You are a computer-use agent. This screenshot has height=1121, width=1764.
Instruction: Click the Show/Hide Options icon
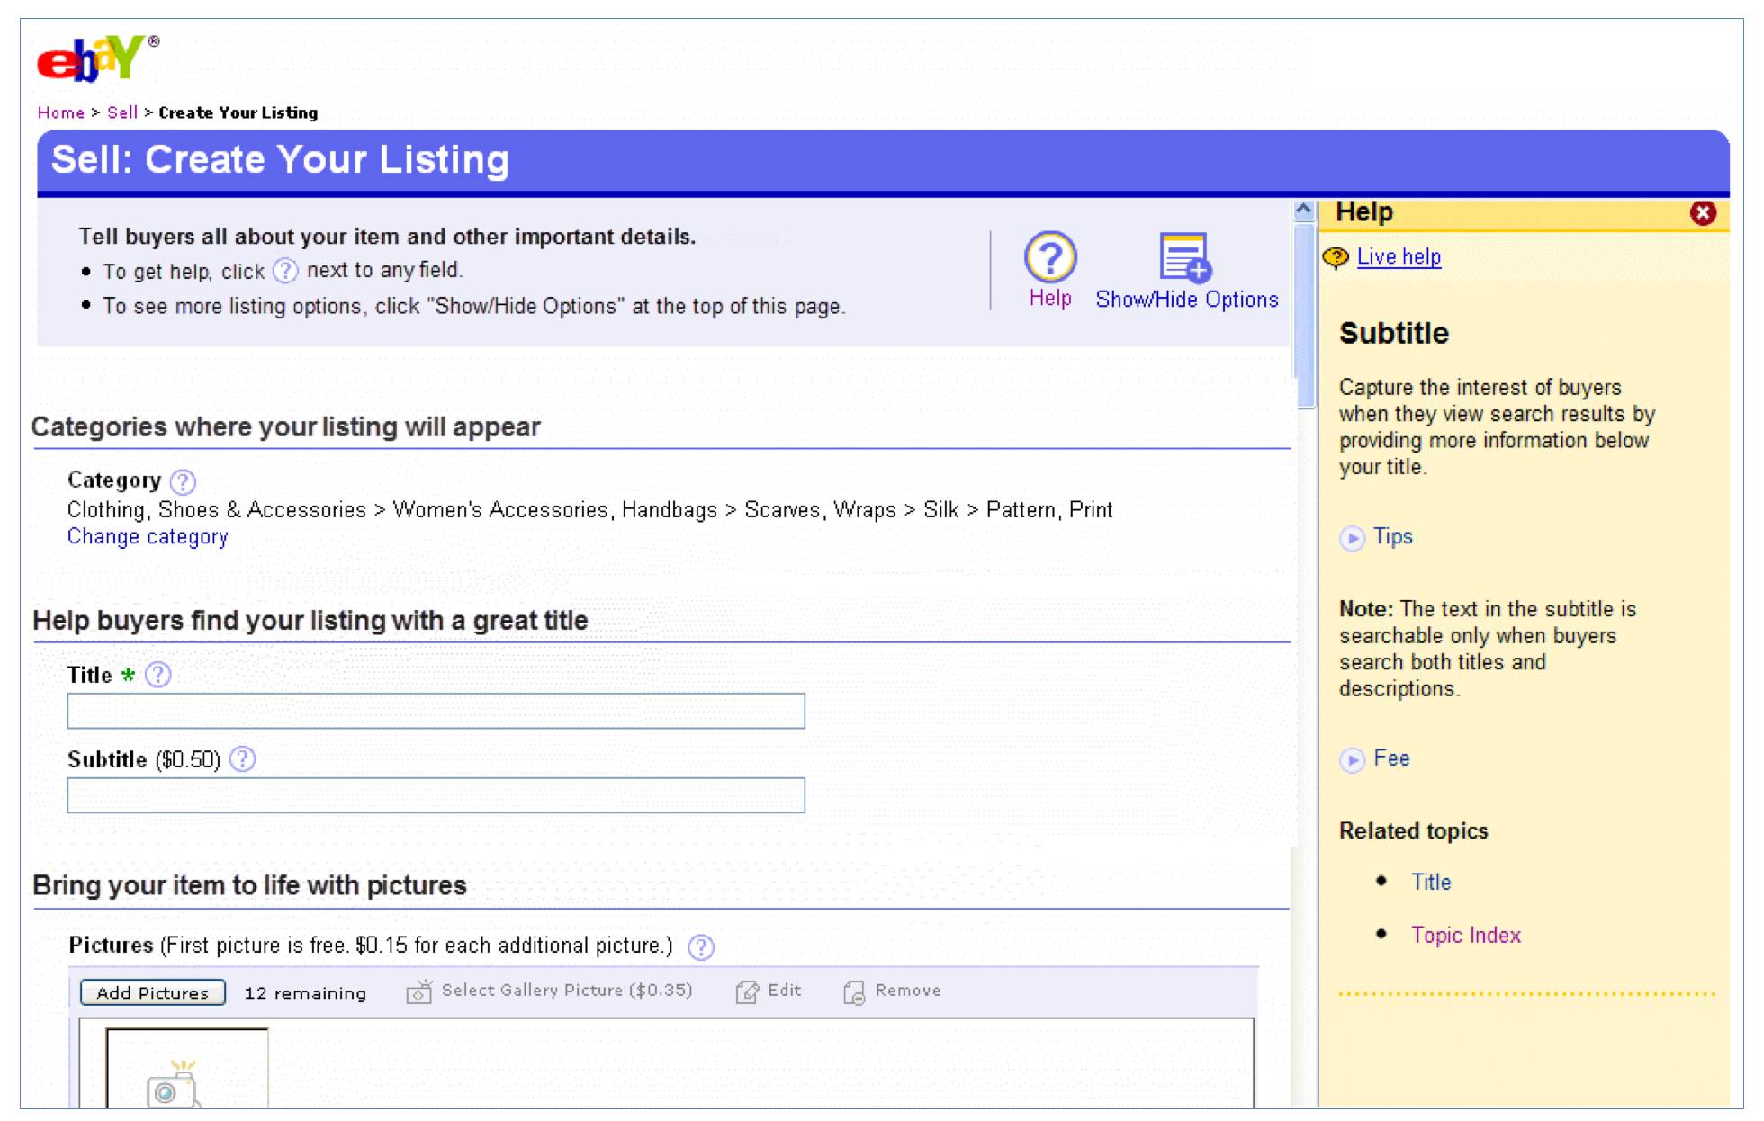coord(1185,258)
